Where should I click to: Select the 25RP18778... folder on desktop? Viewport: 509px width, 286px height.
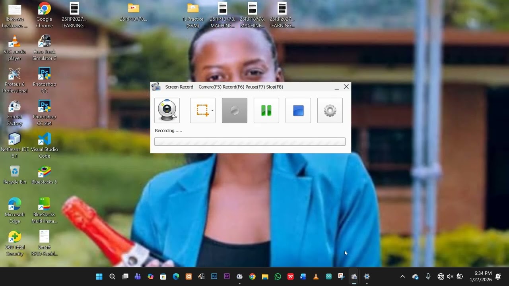[133, 12]
